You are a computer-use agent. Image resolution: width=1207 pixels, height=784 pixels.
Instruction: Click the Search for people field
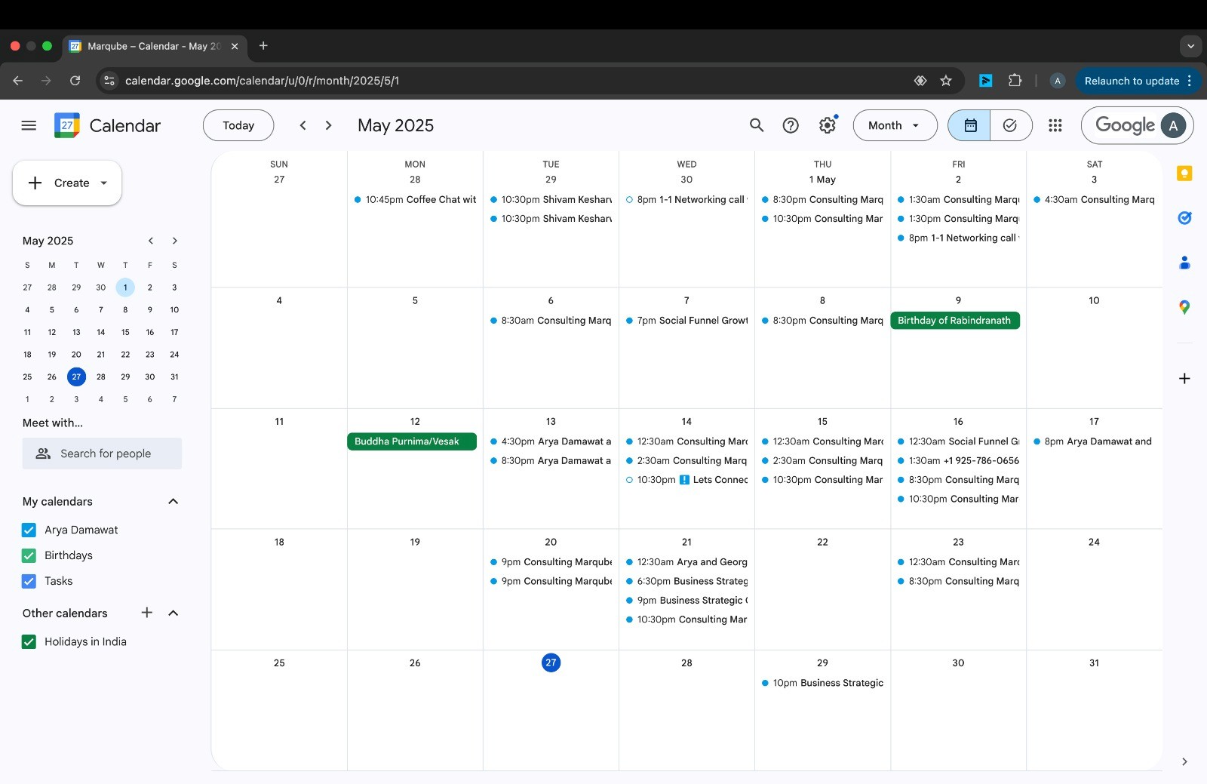pos(102,453)
